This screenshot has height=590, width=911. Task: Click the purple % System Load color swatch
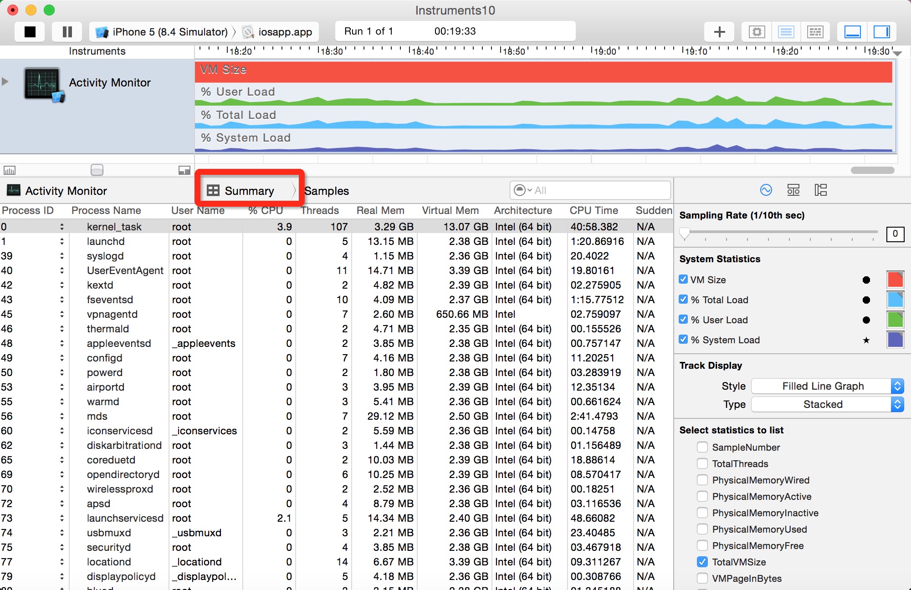click(x=895, y=340)
